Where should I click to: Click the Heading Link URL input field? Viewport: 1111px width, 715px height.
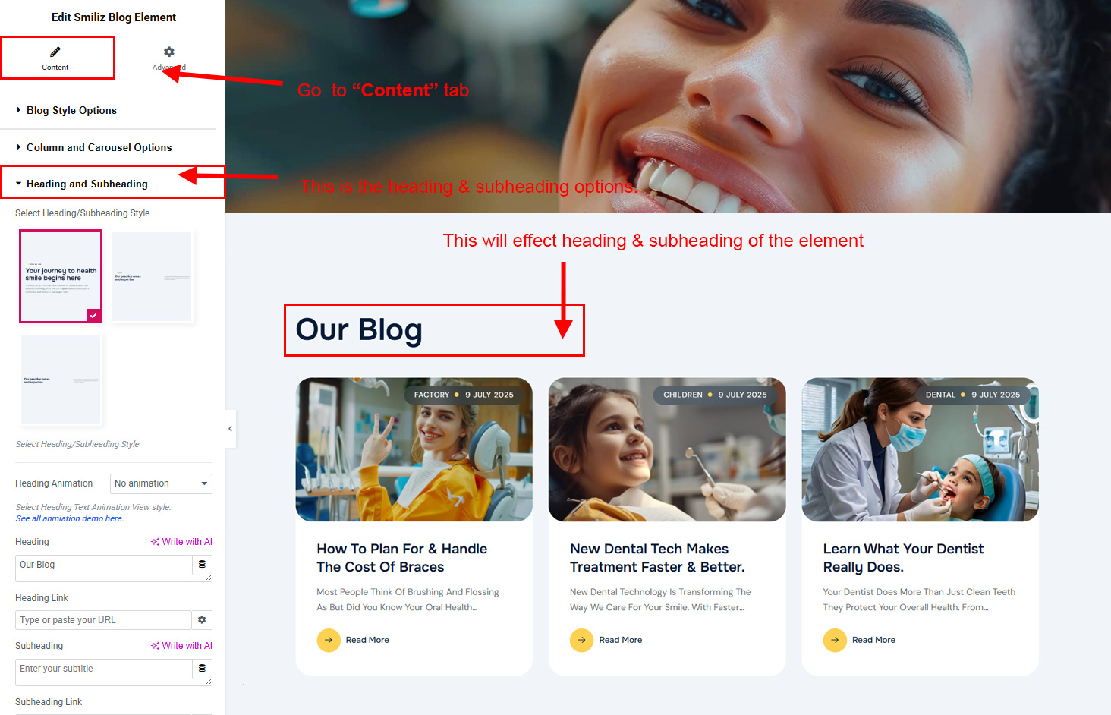pos(103,620)
